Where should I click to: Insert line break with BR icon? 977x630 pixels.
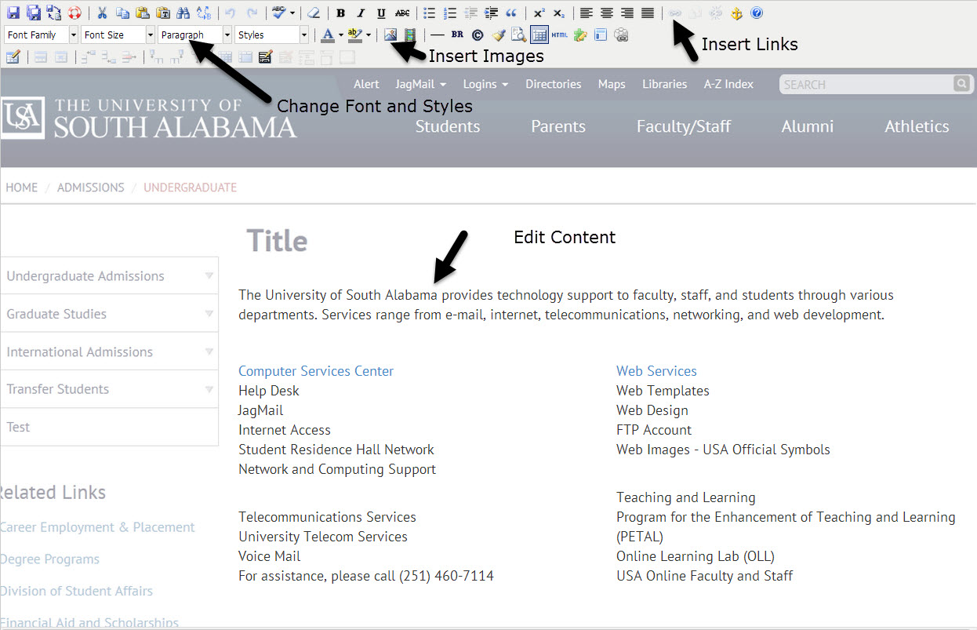click(458, 35)
